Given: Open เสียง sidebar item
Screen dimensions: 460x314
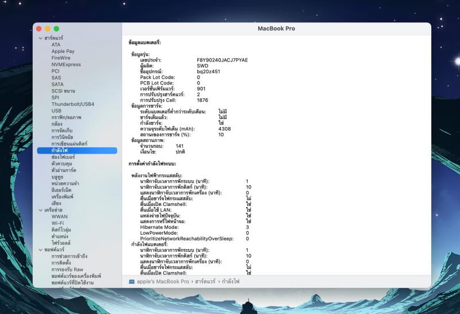Looking at the screenshot, I should 56,204.
